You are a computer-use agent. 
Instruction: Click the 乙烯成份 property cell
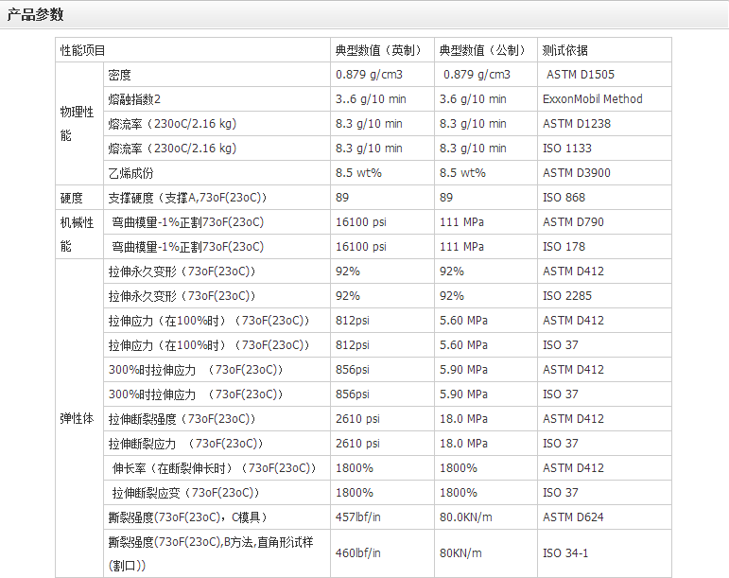coord(217,173)
